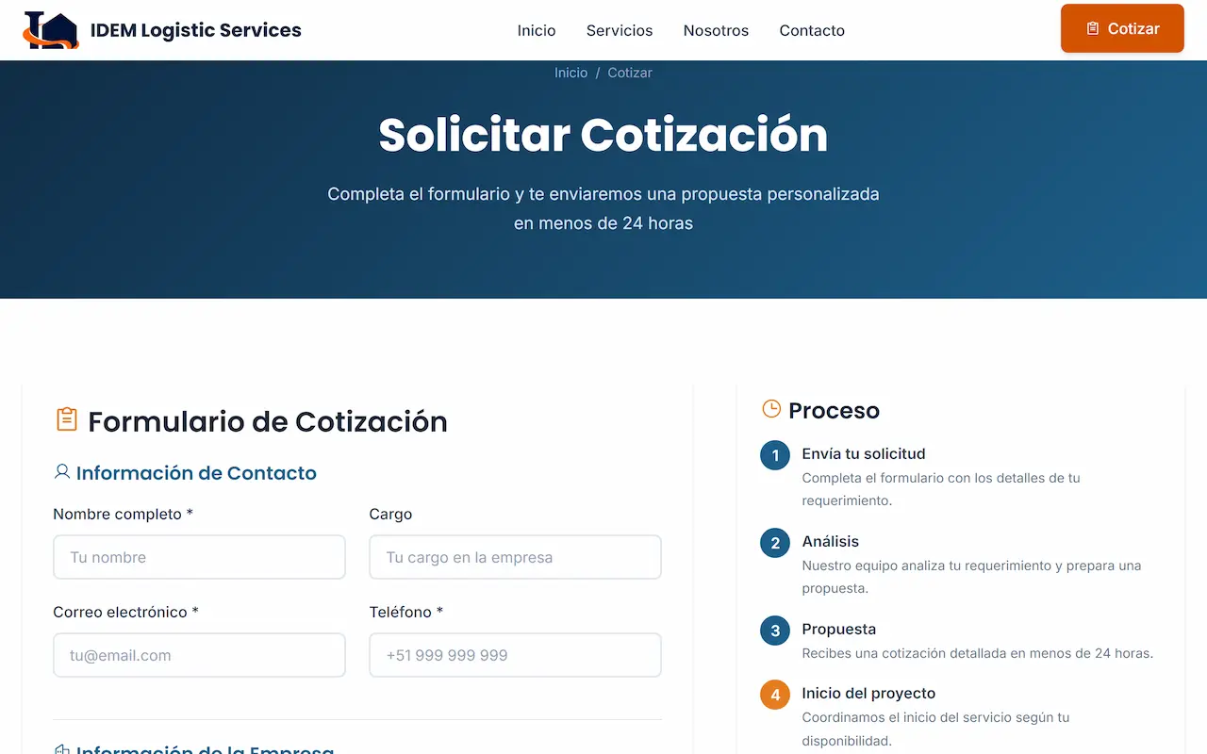The image size is (1207, 754).
Task: Click the document icon inside the Cotizar button
Action: [1094, 28]
